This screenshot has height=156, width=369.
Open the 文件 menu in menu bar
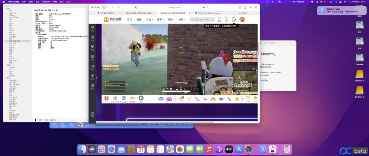tap(24, 2)
